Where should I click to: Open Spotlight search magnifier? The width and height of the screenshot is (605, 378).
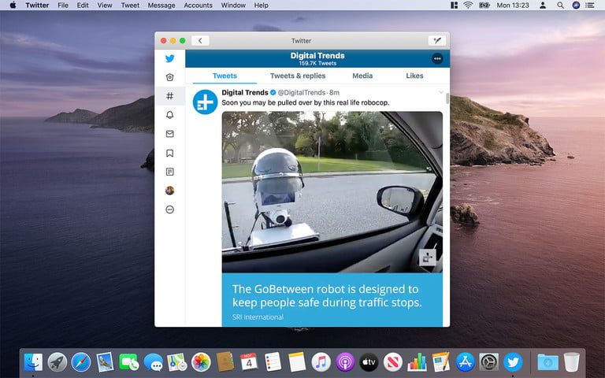pyautogui.click(x=560, y=6)
